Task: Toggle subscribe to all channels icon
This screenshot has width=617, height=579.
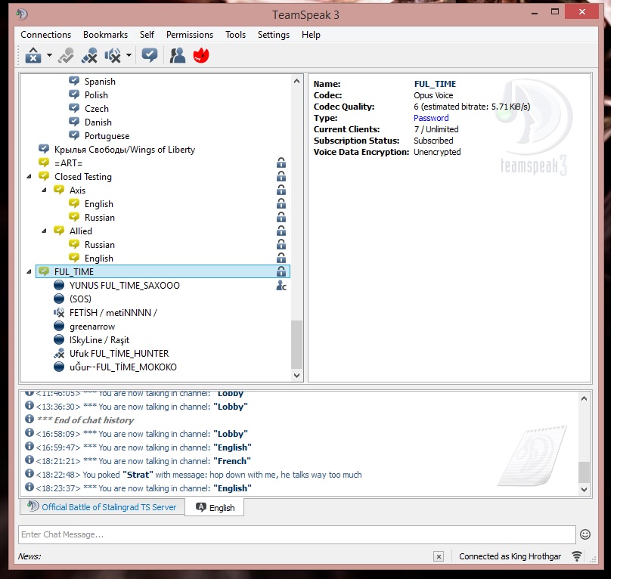Action: pos(150,55)
